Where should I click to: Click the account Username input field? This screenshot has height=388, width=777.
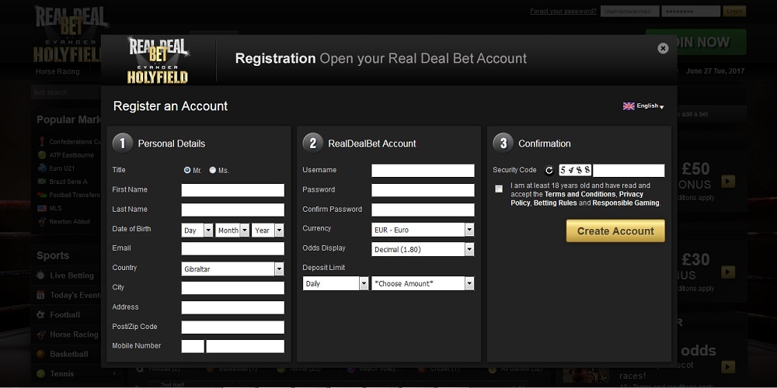423,171
